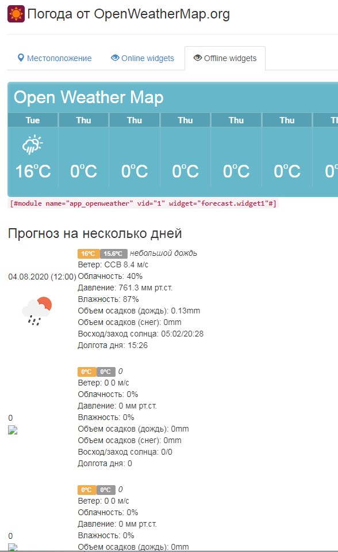Click the Облачность: 40% line
338x552 pixels.
coord(110,277)
